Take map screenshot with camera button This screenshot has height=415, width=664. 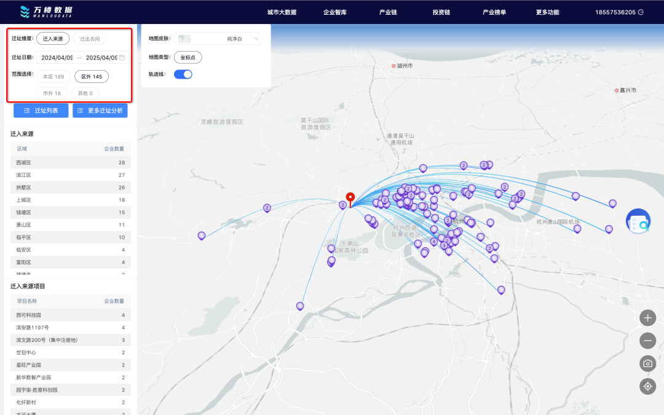tap(647, 363)
